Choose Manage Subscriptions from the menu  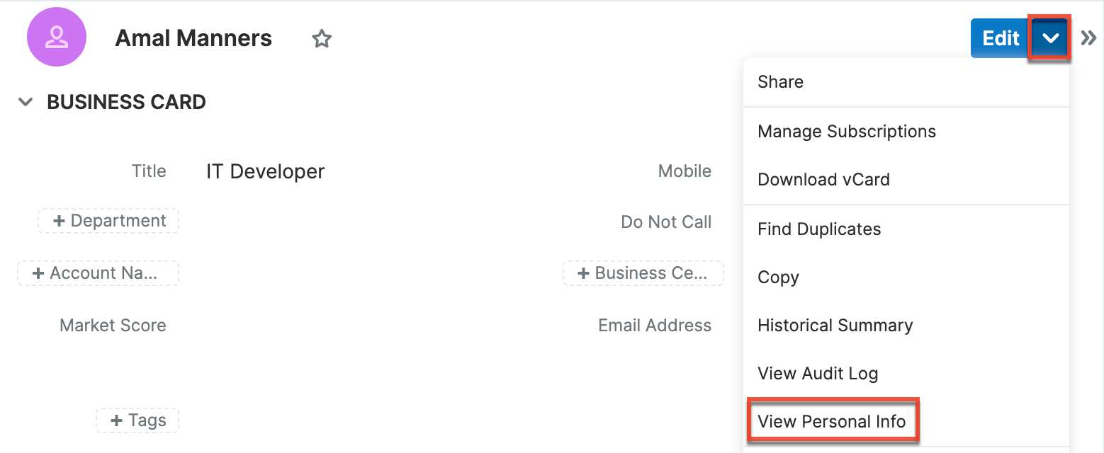847,131
